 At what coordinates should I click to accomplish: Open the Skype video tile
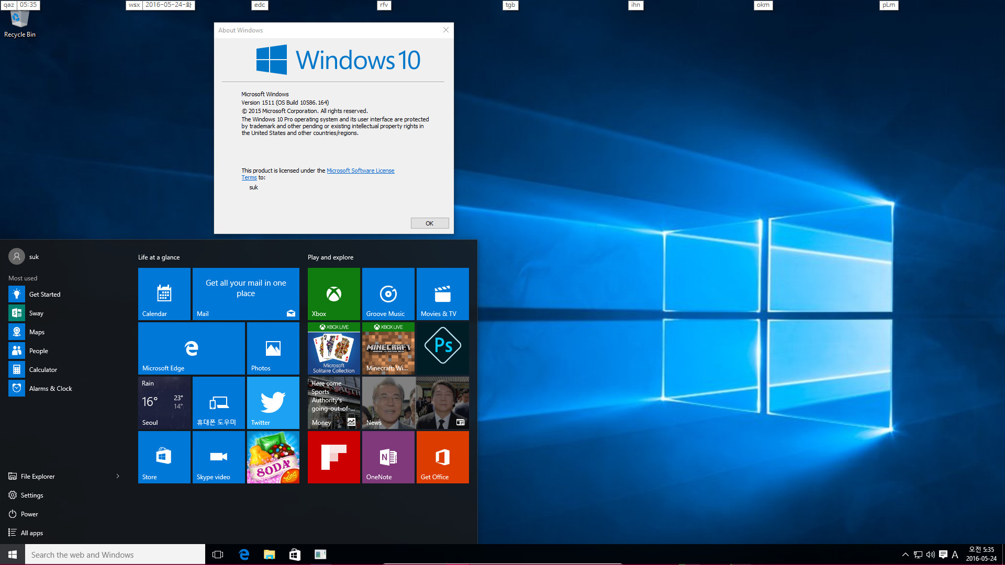219,457
